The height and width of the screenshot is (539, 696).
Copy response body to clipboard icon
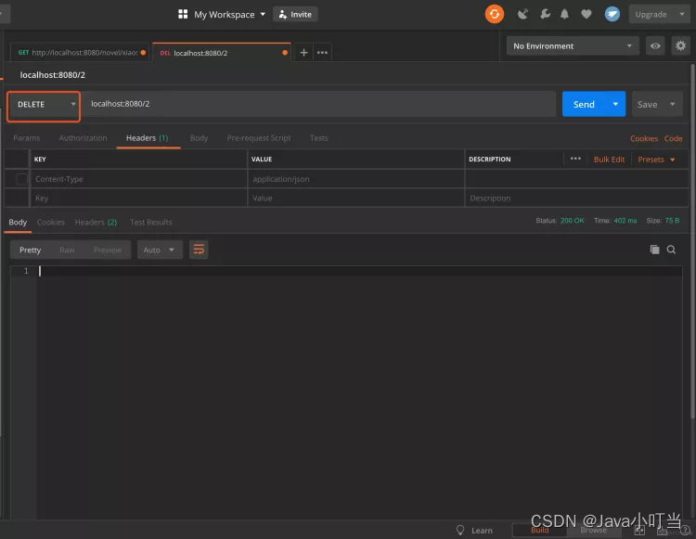click(655, 250)
